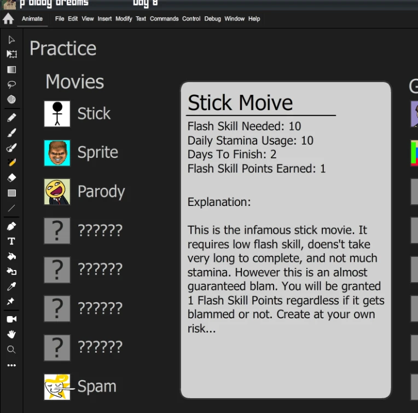The image size is (418, 413).
Task: Choose the Sprite movie option
Action: pyautogui.click(x=97, y=153)
